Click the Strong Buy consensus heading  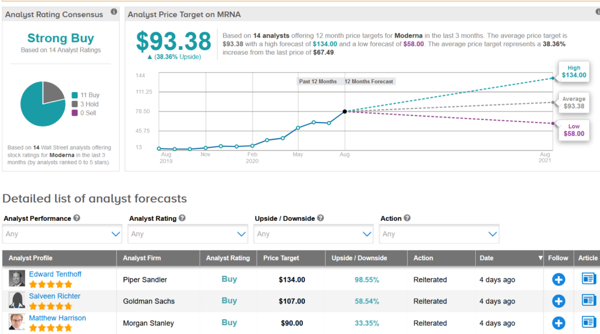coord(60,38)
